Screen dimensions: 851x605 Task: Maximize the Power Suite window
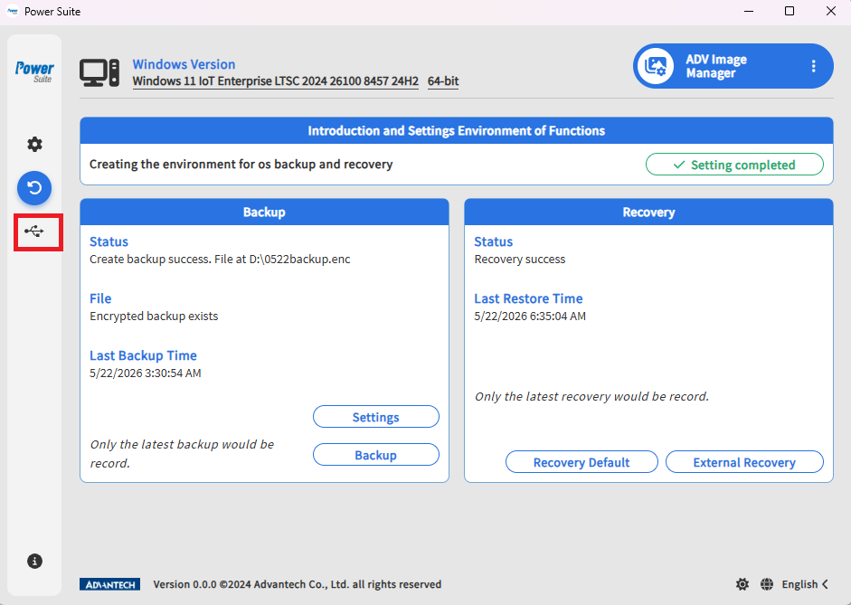point(790,12)
